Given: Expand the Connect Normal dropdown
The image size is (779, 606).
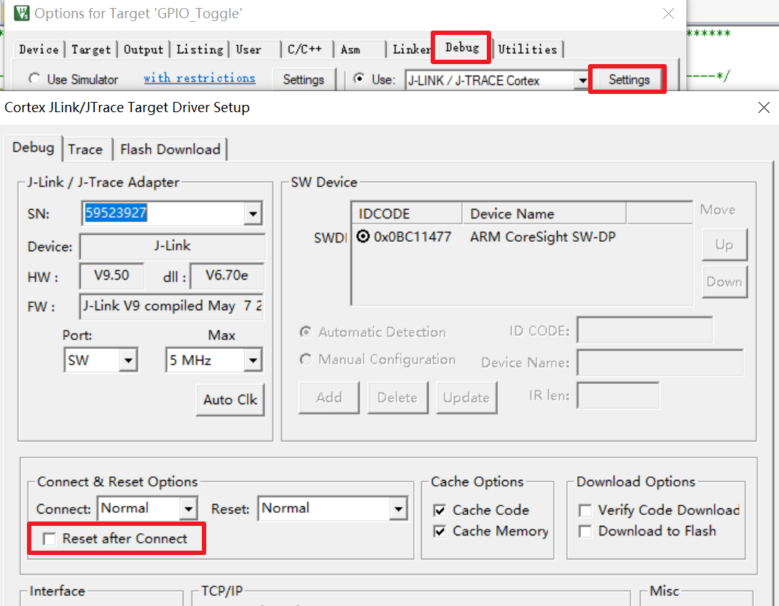Looking at the screenshot, I should [188, 508].
